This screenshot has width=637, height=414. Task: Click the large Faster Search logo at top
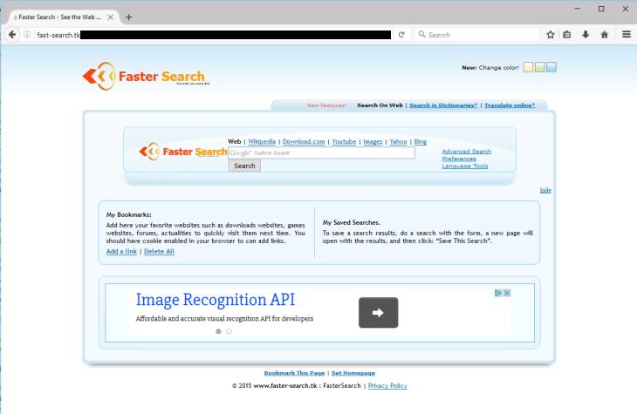[x=146, y=76]
